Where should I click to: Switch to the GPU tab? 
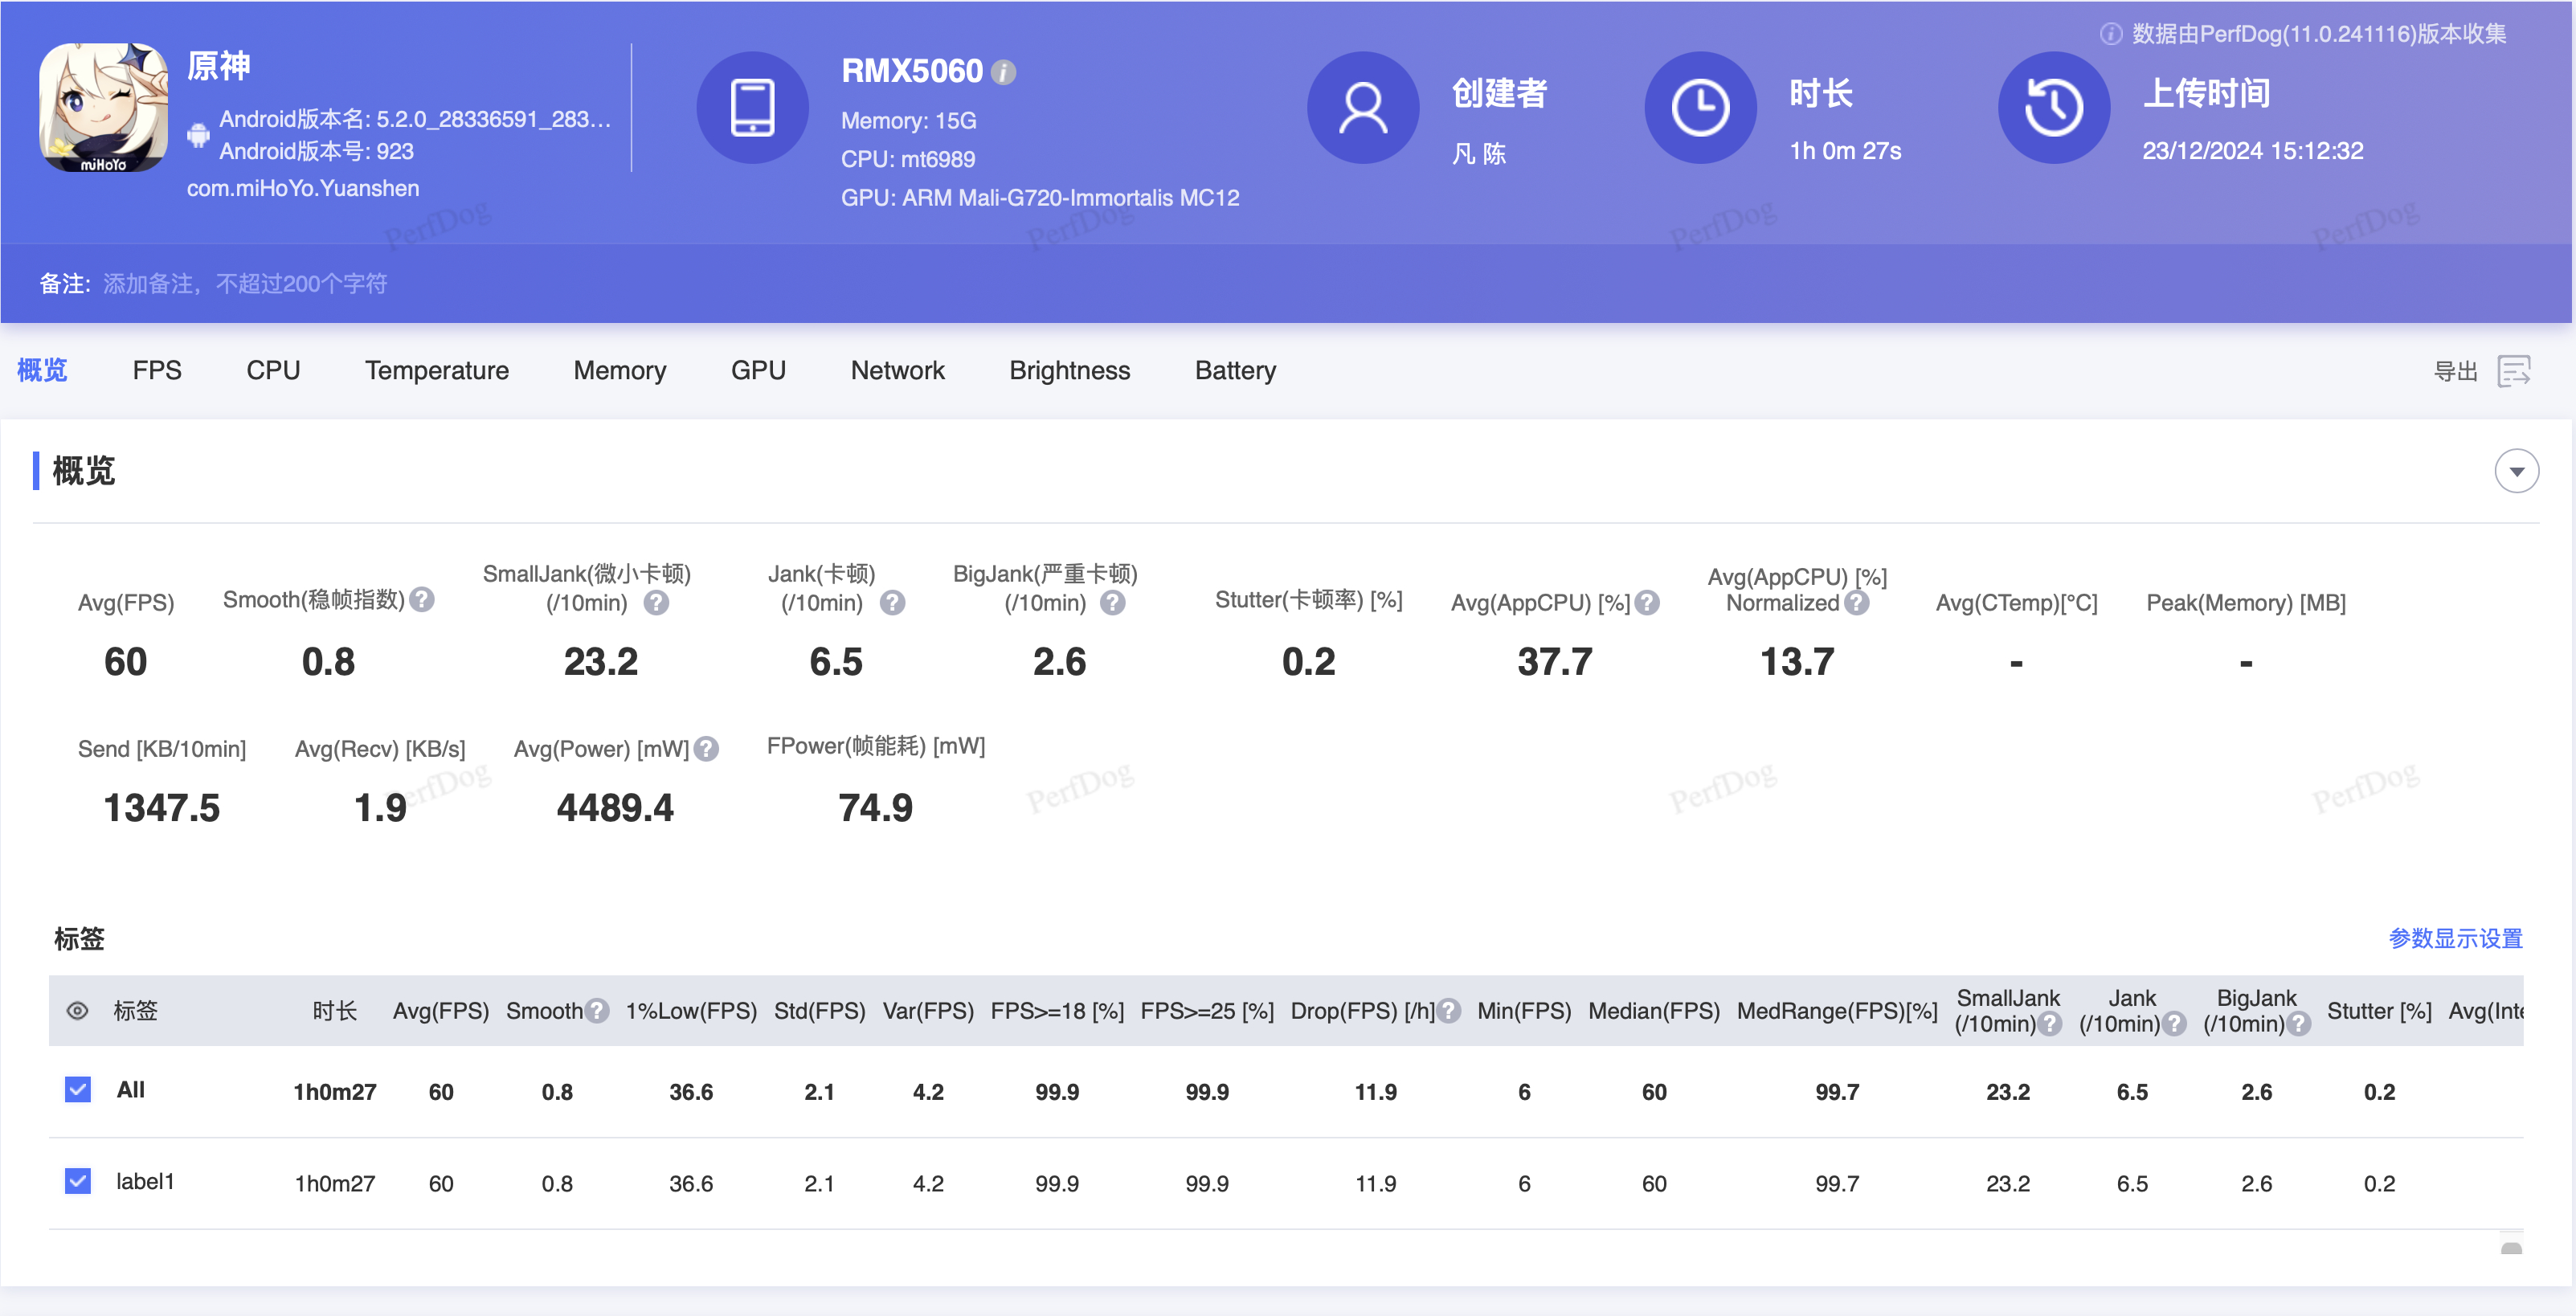758,371
